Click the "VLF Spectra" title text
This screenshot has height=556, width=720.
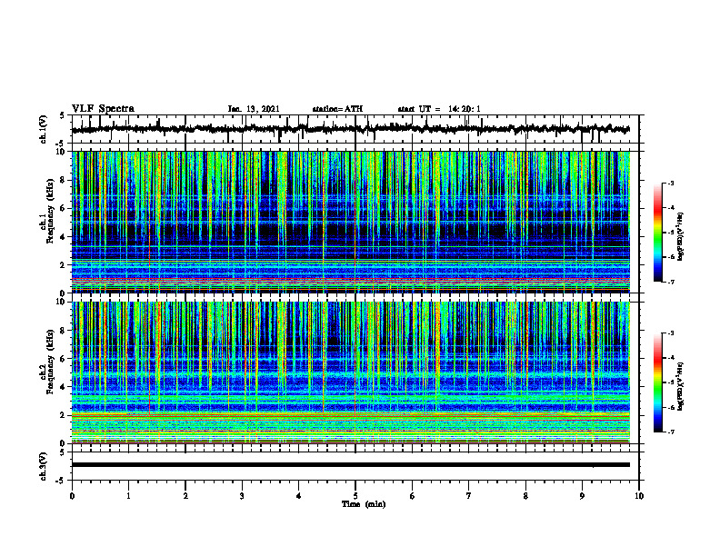click(x=103, y=109)
